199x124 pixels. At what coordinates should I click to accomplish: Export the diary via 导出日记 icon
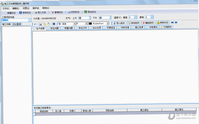point(86,12)
